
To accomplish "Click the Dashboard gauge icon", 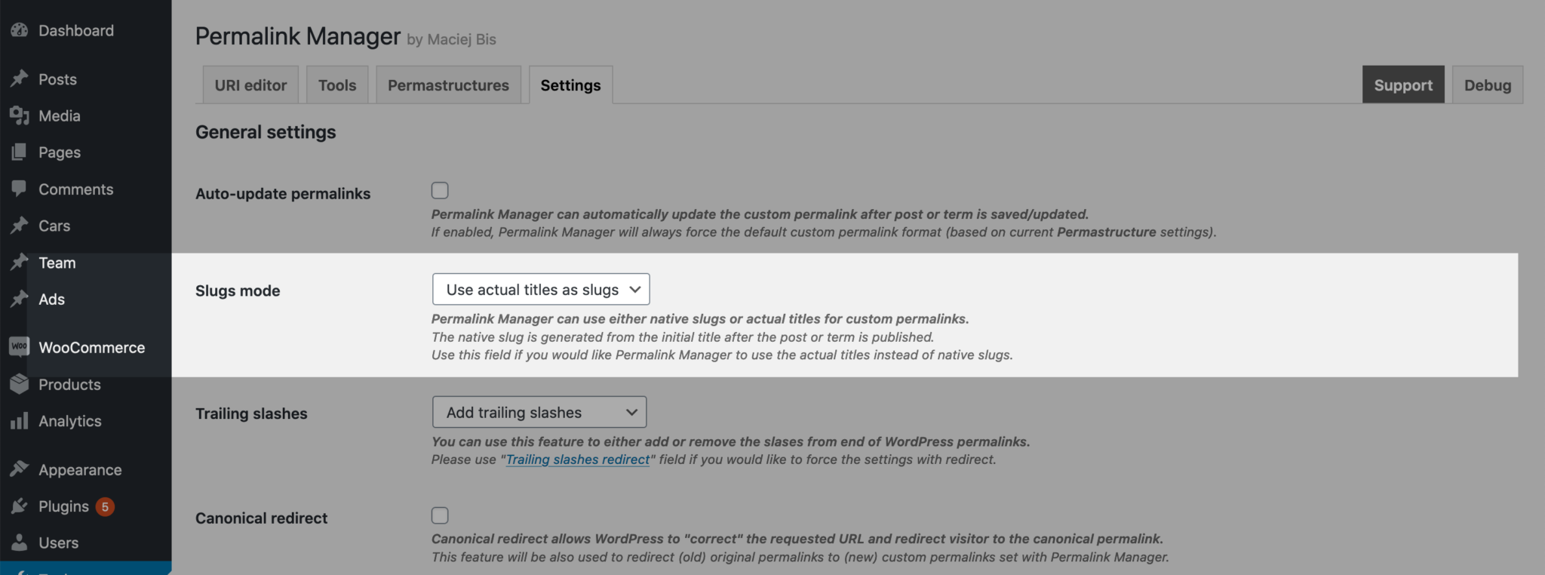I will point(20,30).
